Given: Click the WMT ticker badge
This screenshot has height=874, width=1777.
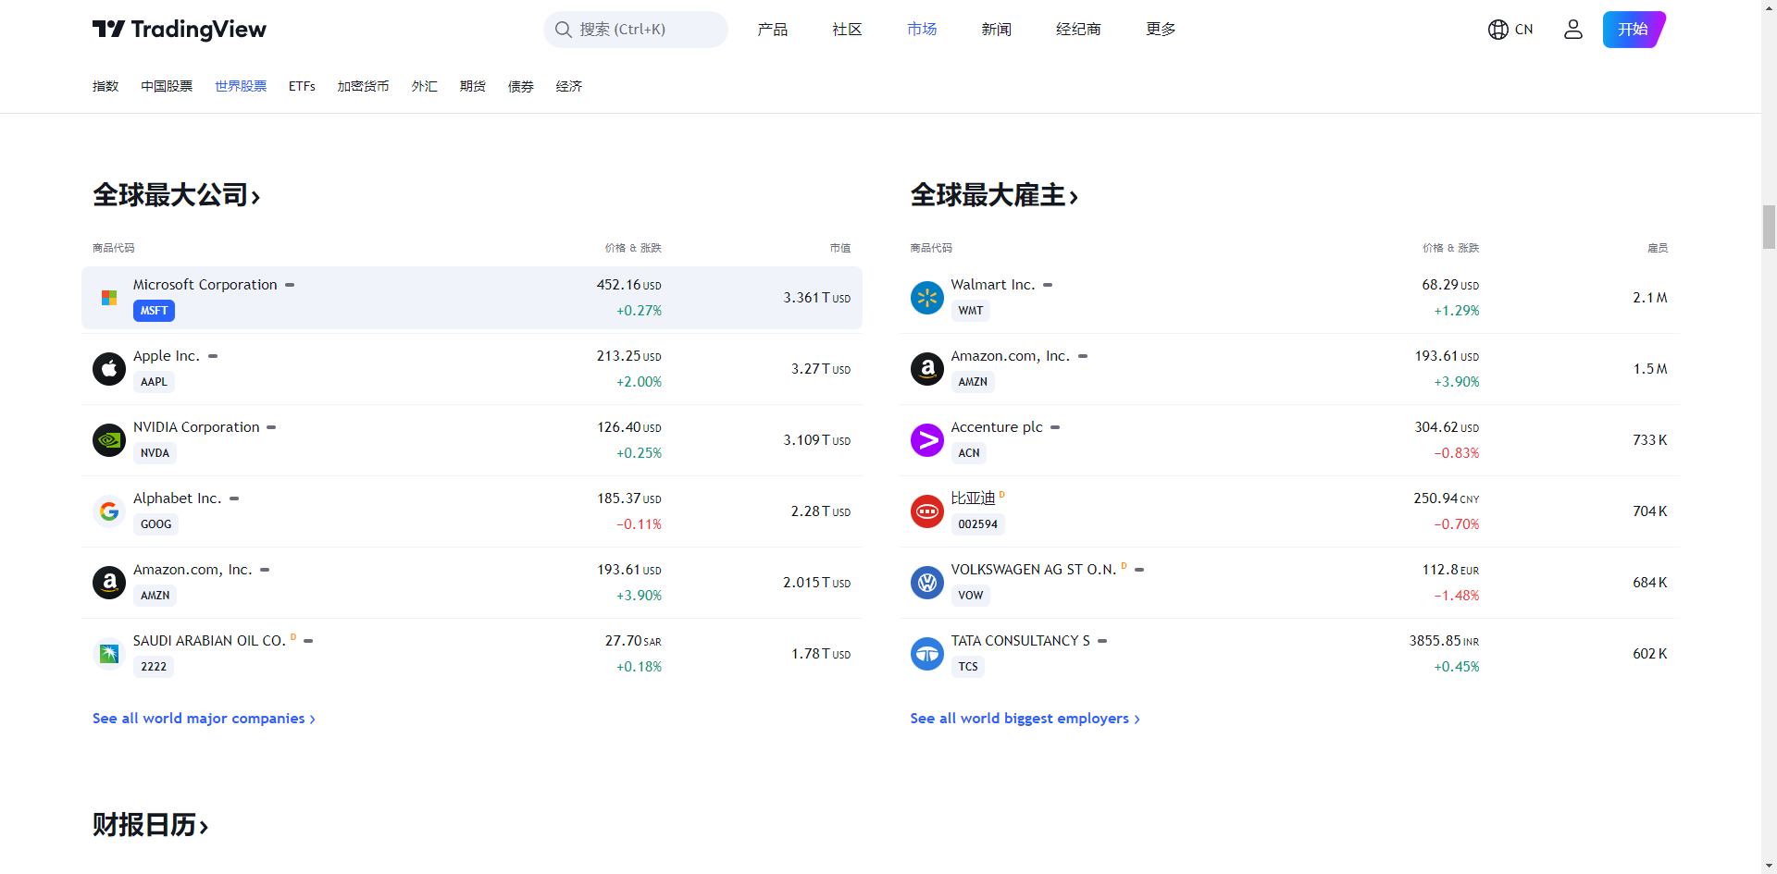Looking at the screenshot, I should tap(971, 311).
